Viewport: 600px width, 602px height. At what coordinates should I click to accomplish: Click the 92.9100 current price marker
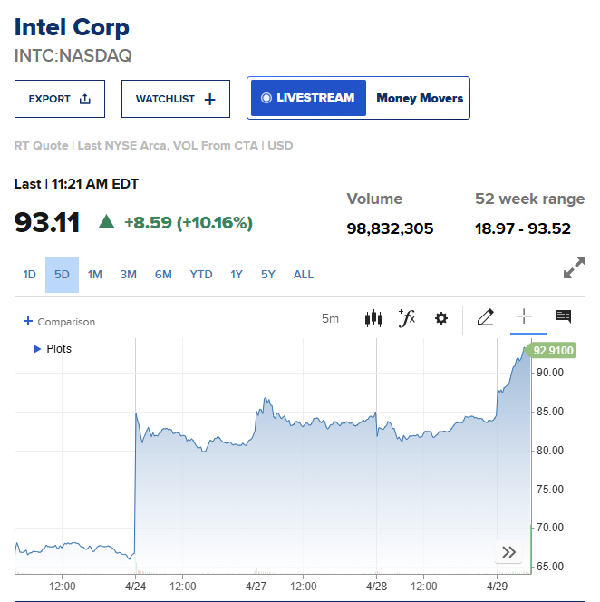click(x=554, y=350)
